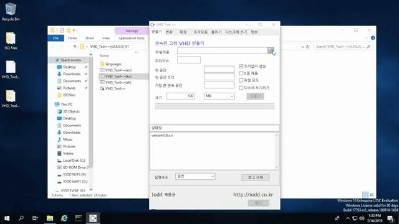Click the Explorer search box
The height and width of the screenshot is (224, 399).
[343, 47]
